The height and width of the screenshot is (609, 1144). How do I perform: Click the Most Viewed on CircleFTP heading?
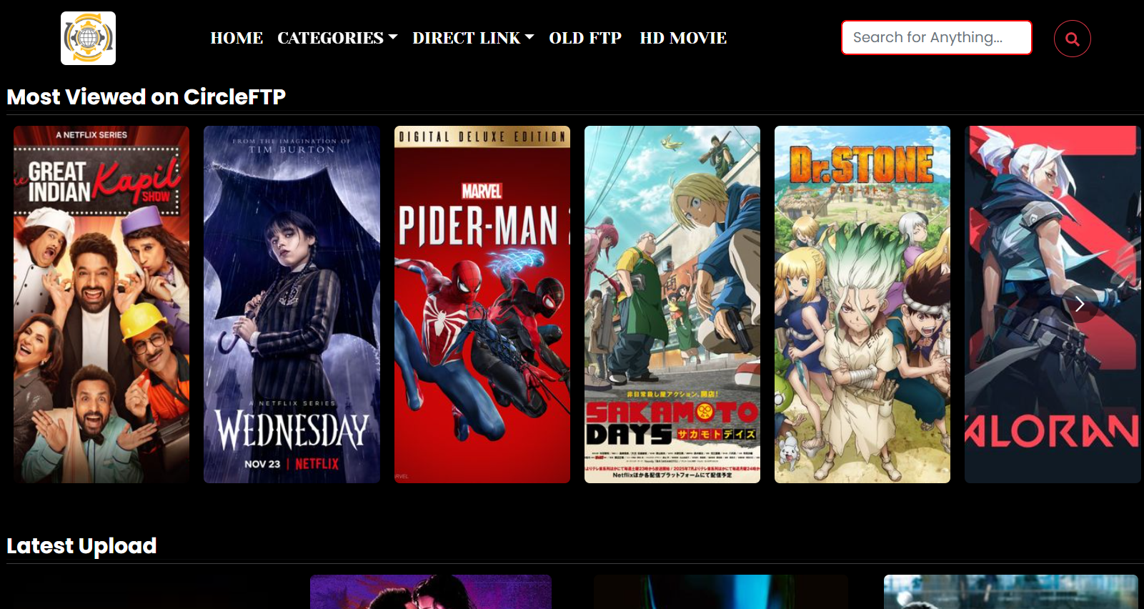[146, 96]
